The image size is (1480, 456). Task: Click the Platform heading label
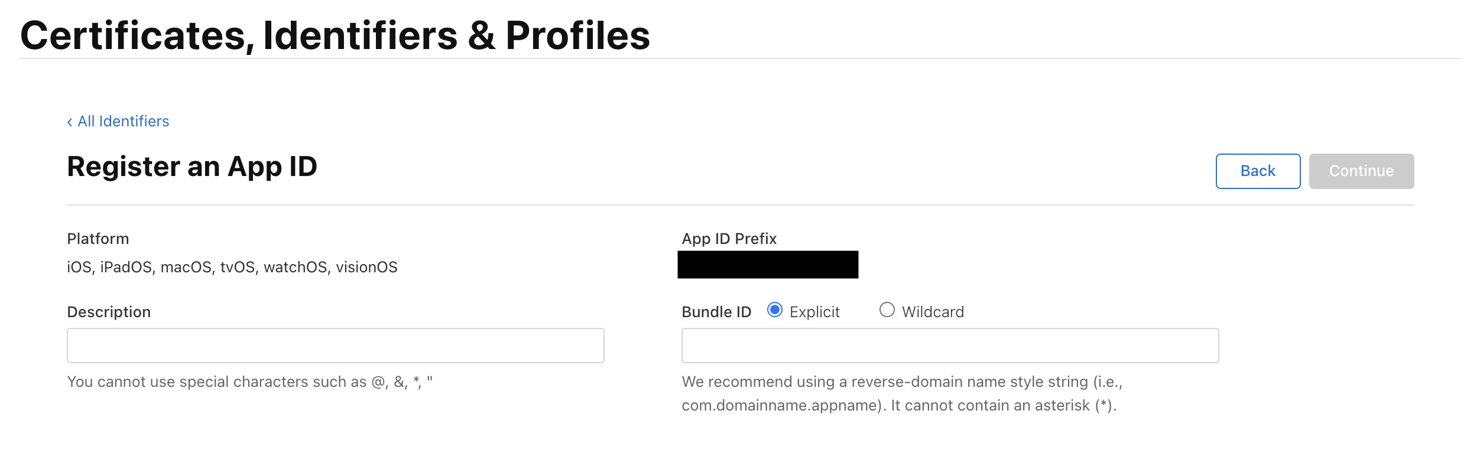(x=98, y=239)
